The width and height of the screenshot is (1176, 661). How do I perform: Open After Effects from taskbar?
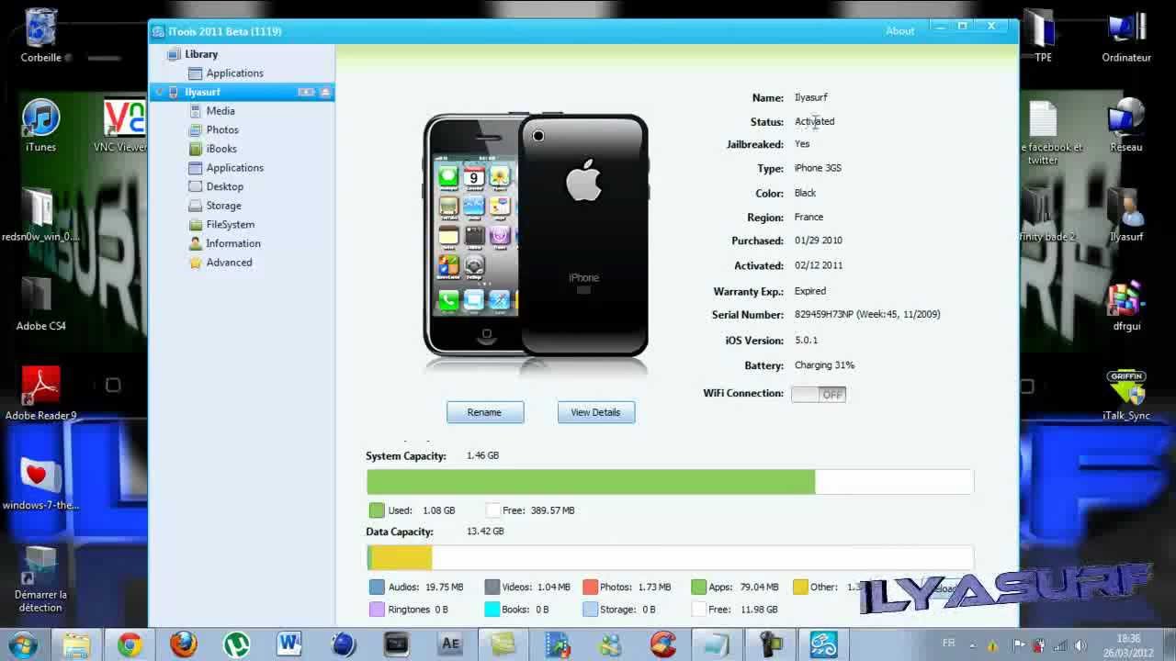pos(450,644)
